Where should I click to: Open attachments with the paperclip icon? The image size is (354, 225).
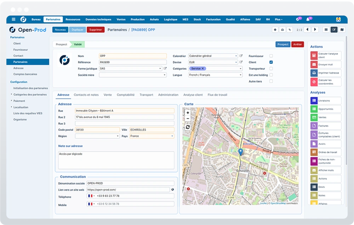click(290, 30)
